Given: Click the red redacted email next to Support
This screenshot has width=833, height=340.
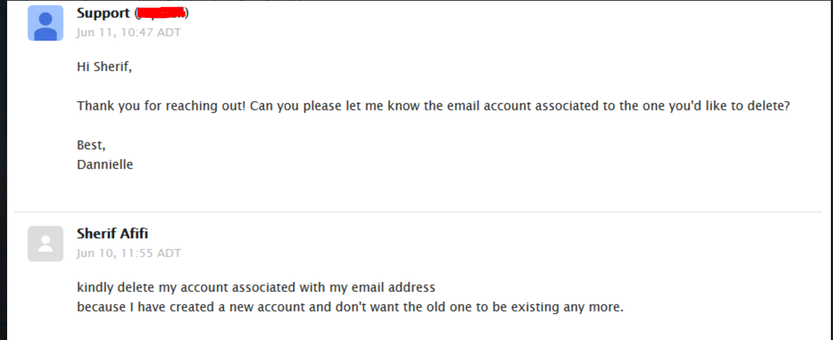Looking at the screenshot, I should click(x=162, y=14).
